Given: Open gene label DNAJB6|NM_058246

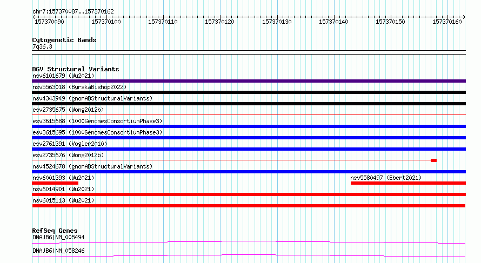Looking at the screenshot, I should tap(58, 251).
